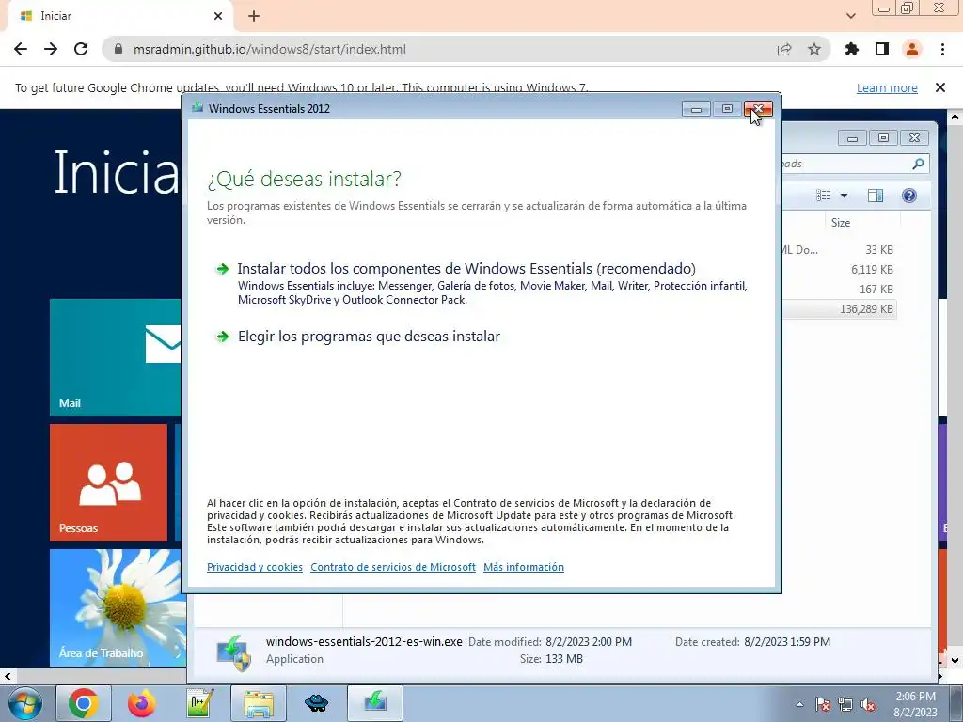Close the Windows Essentials 2012 installer
This screenshot has width=963, height=722.
(759, 109)
